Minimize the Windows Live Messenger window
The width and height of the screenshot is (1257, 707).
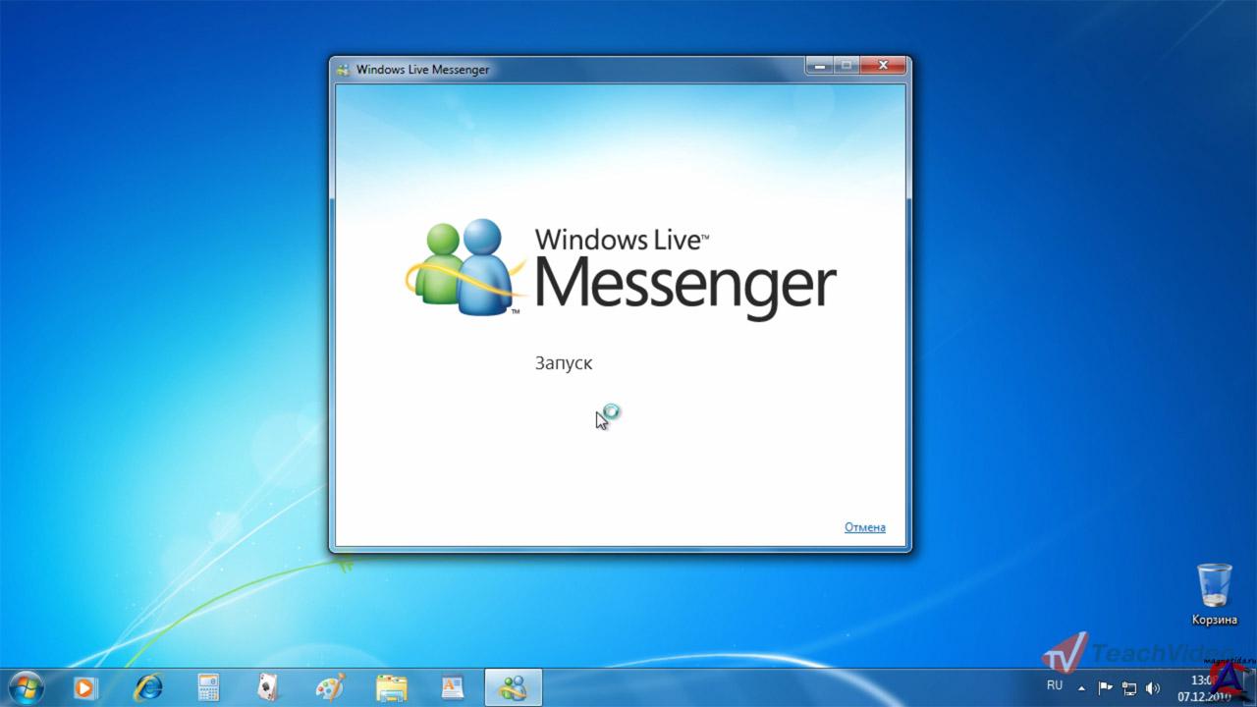pyautogui.click(x=819, y=66)
